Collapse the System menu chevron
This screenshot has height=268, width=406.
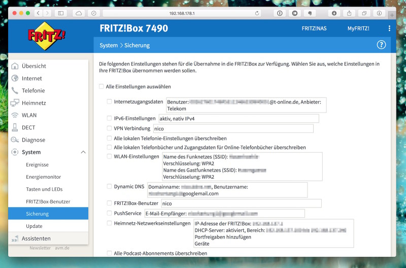(83, 152)
